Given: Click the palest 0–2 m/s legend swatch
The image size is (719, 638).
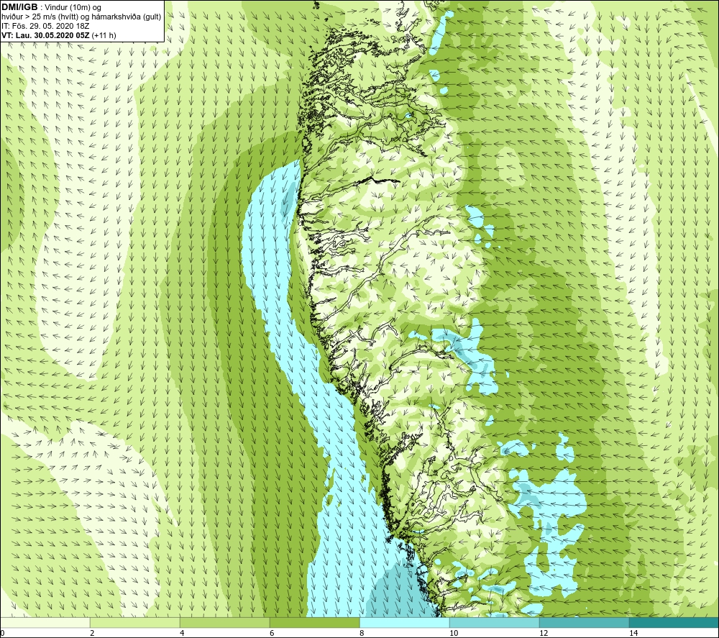Looking at the screenshot, I should [45, 622].
